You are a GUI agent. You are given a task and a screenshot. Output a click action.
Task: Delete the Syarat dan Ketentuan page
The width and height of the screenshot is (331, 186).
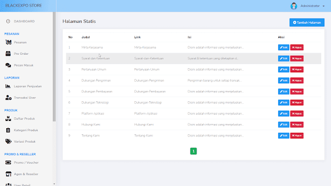click(x=296, y=58)
